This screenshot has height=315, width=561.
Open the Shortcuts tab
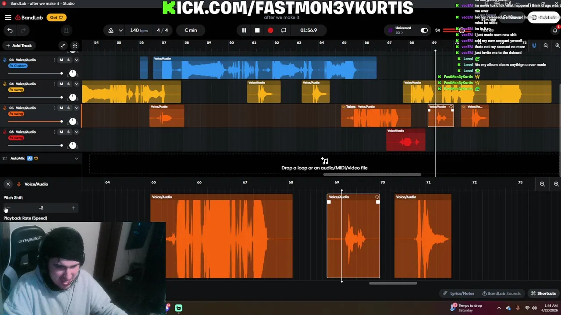coord(543,294)
